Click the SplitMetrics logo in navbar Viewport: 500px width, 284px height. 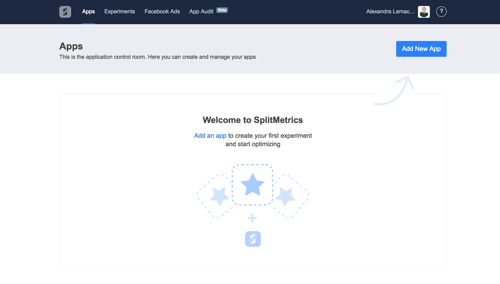pos(65,12)
